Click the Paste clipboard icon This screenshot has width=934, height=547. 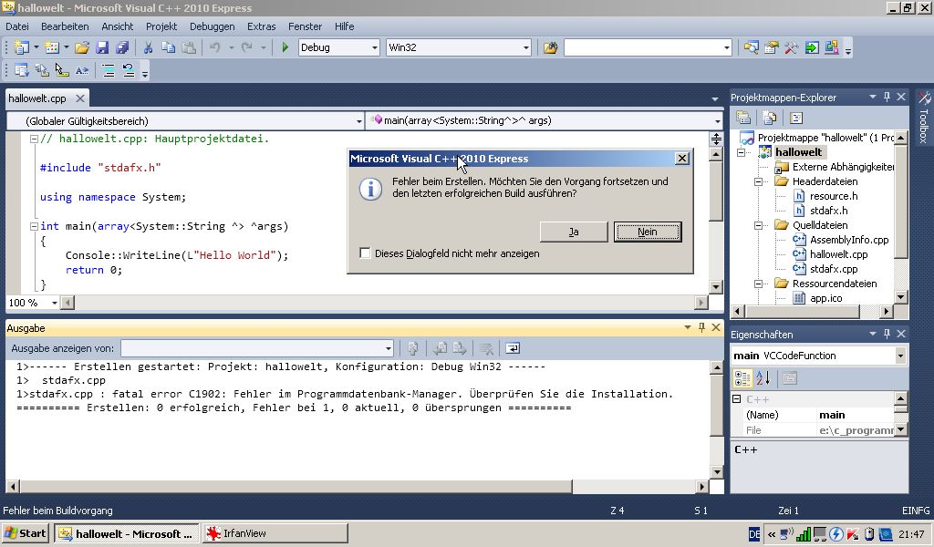189,47
